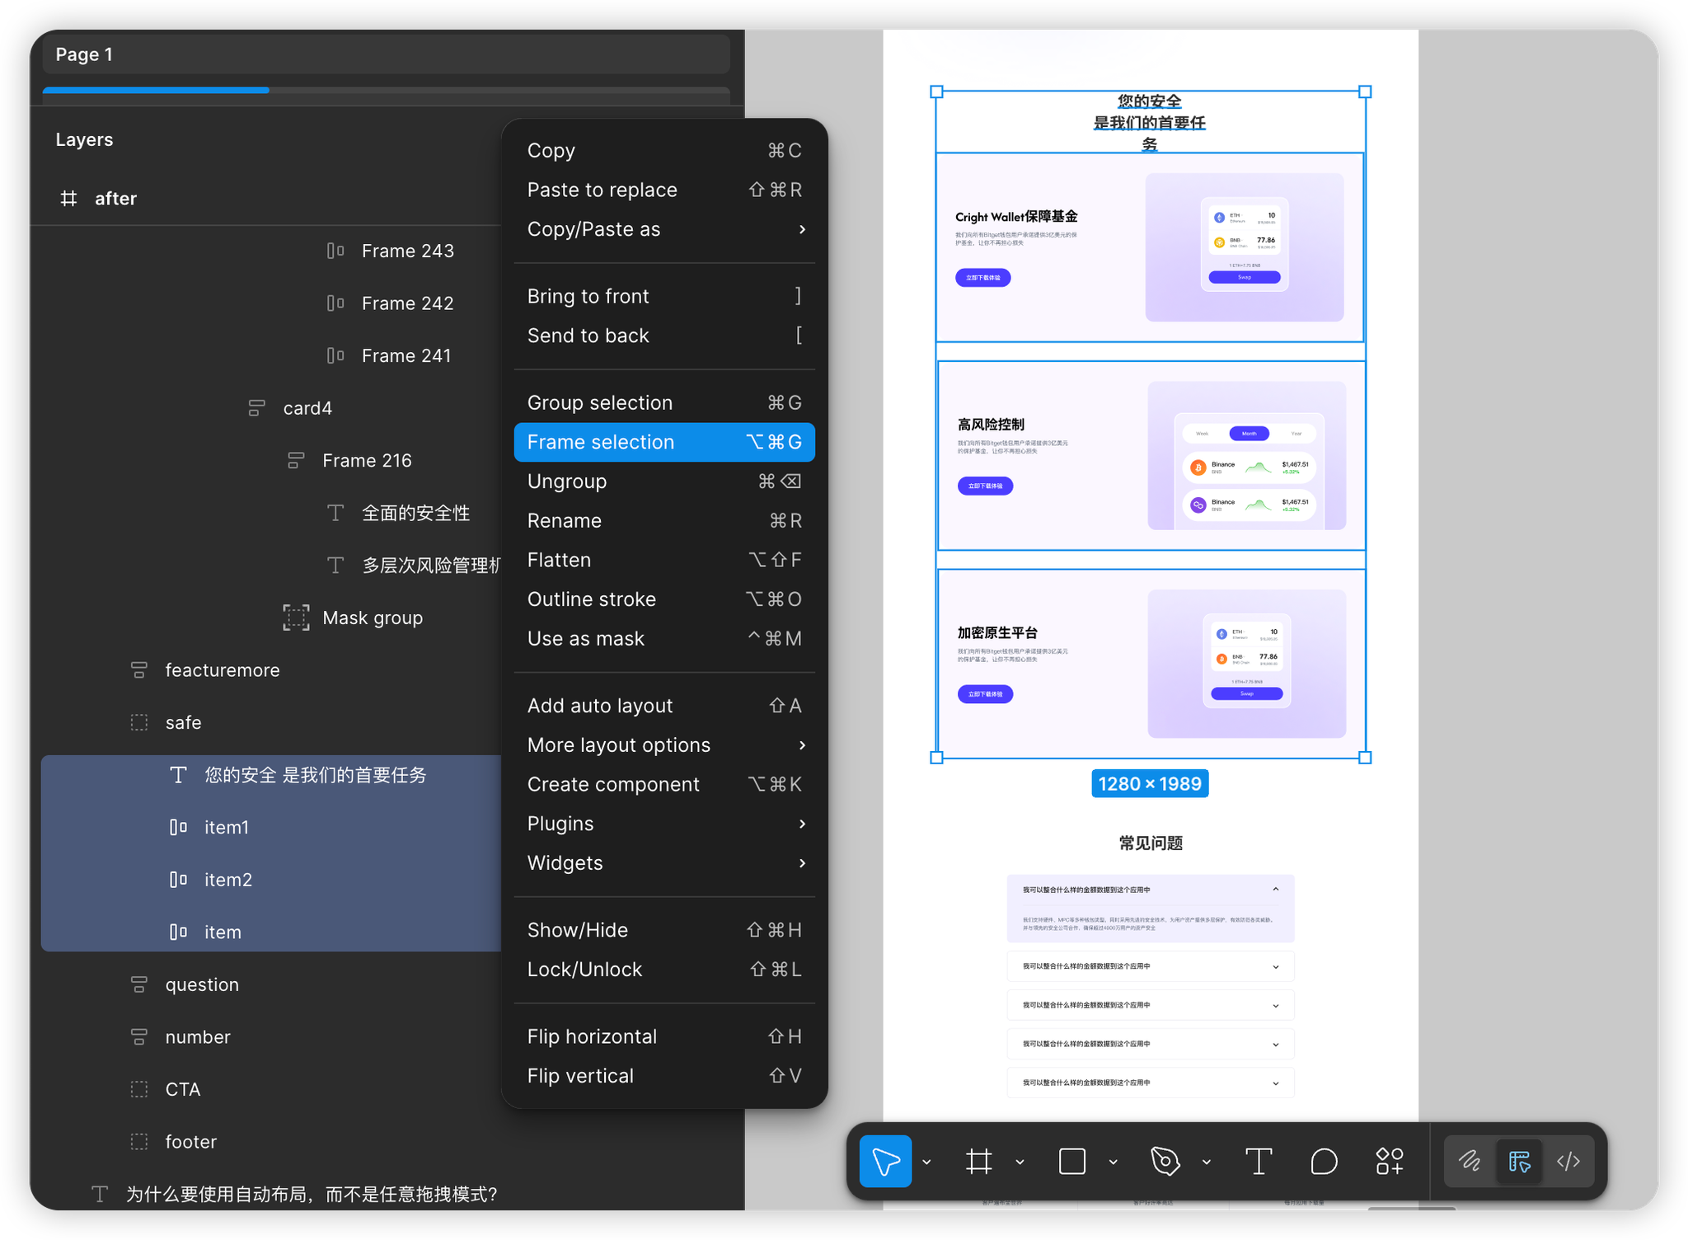Select the Mask group layer
The image size is (1688, 1240).
coord(372,618)
